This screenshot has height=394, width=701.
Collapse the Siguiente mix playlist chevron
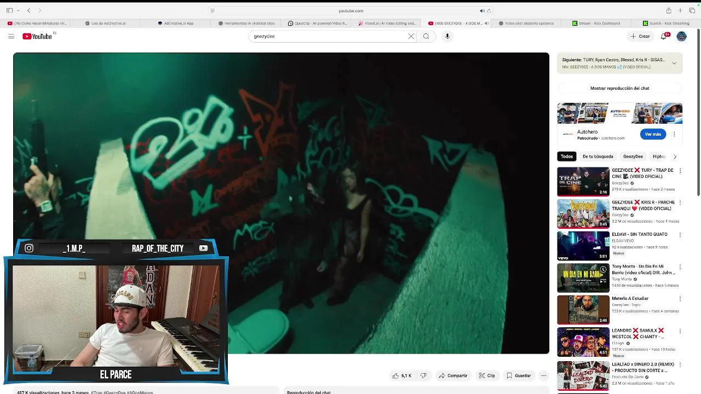674,63
